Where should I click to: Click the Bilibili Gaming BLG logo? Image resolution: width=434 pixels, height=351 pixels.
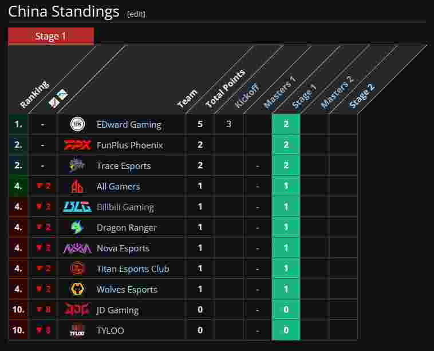click(77, 207)
